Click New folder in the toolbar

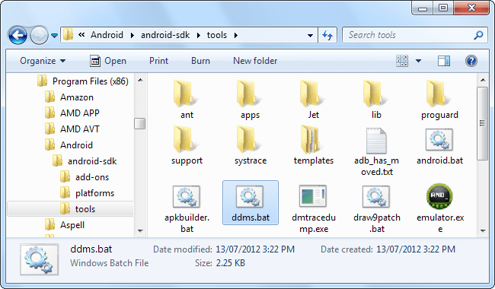pyautogui.click(x=255, y=61)
